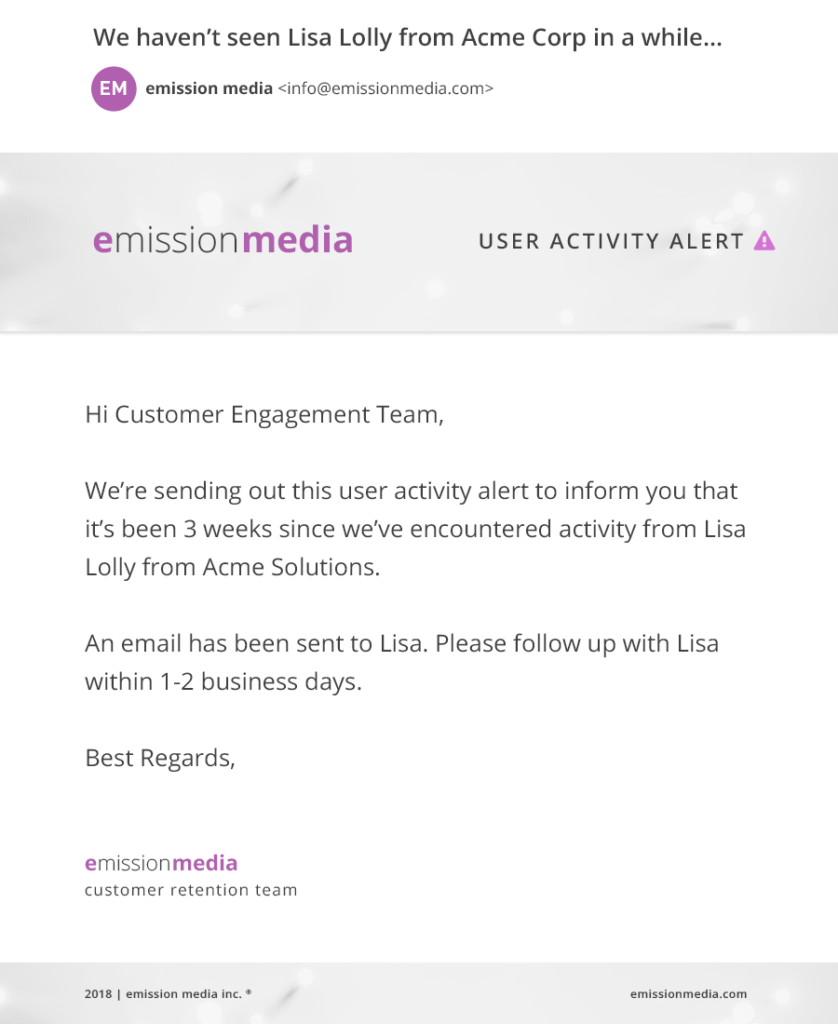Click the '3 weeks' activity sentence
The width and height of the screenshot is (838, 1024).
415,529
